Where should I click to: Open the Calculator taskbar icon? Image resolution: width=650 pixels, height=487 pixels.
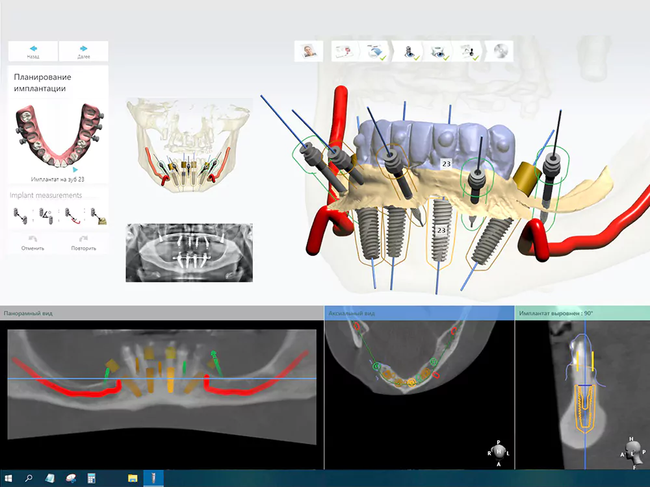point(92,479)
